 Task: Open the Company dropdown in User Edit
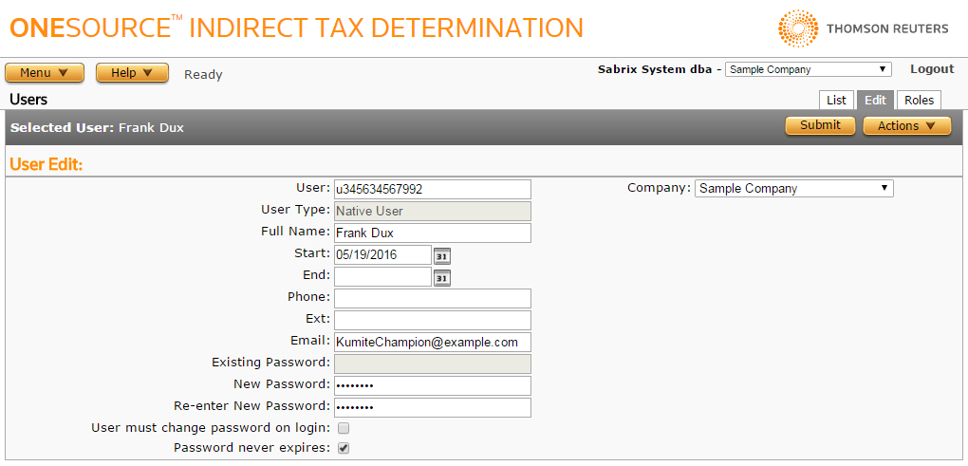click(x=793, y=189)
